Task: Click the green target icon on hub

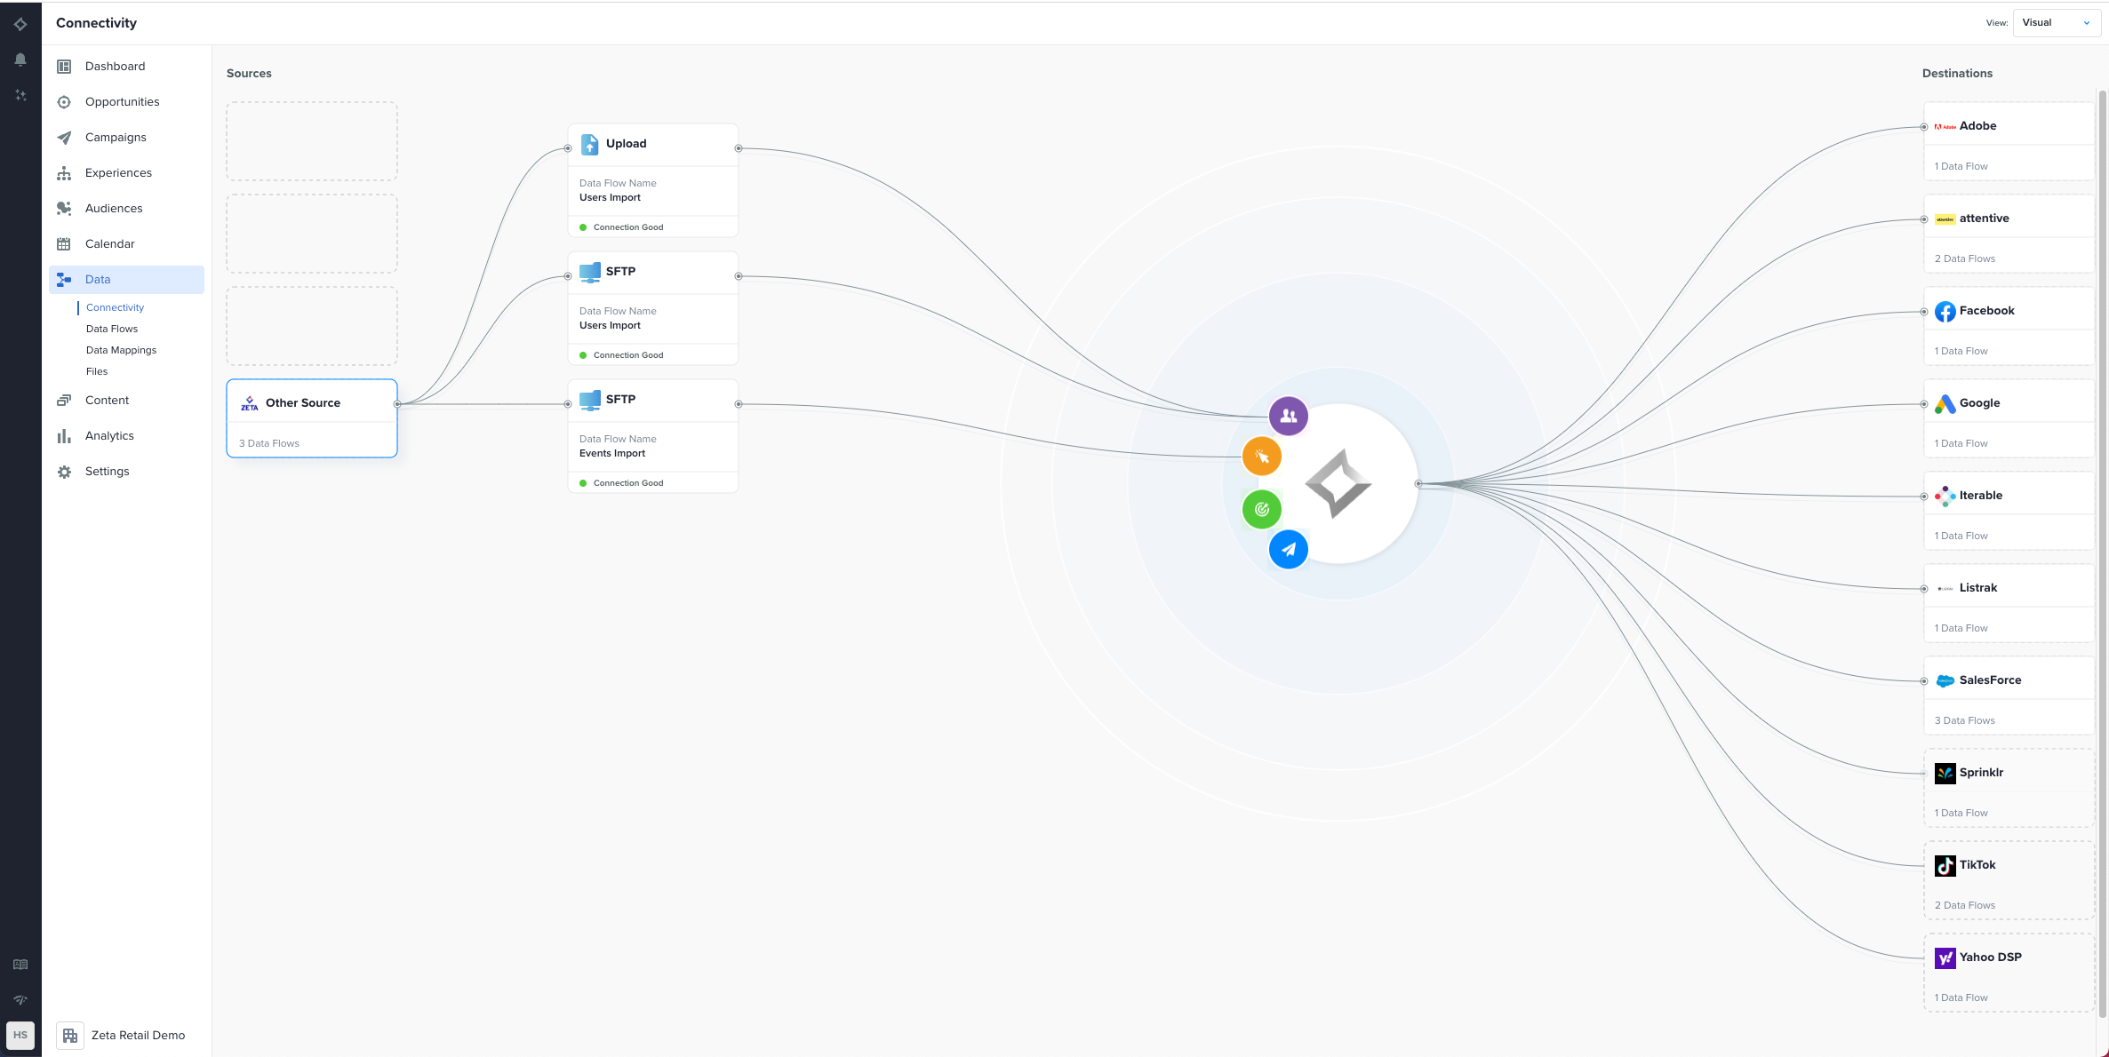Action: pyautogui.click(x=1261, y=509)
